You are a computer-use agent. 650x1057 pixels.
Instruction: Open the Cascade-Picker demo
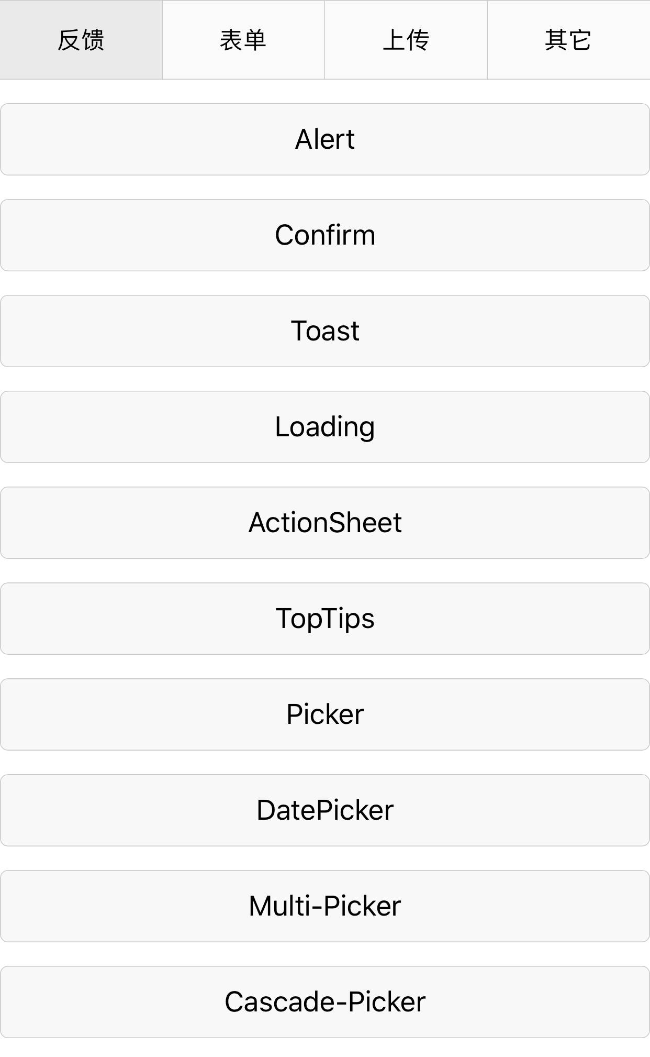pyautogui.click(x=325, y=1002)
